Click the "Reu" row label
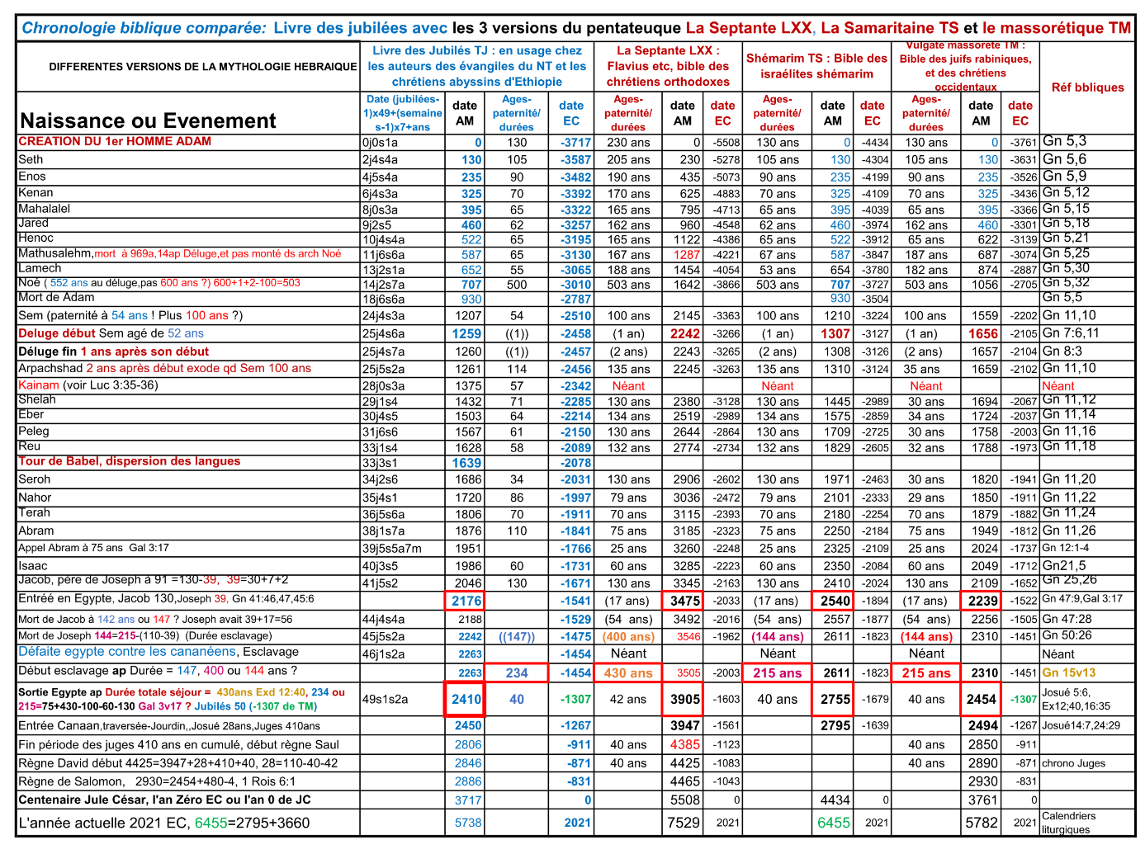Screen dimensions: 1145x854 click(30, 446)
